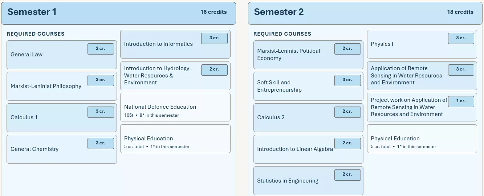Select Semester 1 Physical Education card
Image resolution: width=484 pixels, height=196 pixels.
click(x=175, y=139)
